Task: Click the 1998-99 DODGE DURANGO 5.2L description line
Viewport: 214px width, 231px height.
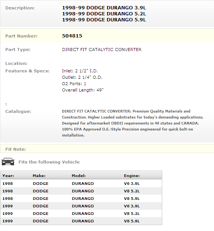Action: pos(104,14)
